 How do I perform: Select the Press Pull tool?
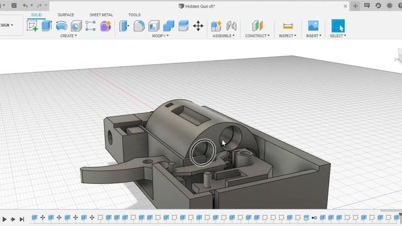pyautogui.click(x=124, y=26)
